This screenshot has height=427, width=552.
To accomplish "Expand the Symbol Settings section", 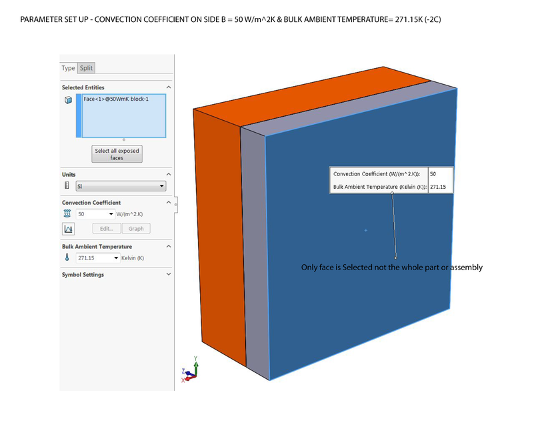I will coord(168,274).
